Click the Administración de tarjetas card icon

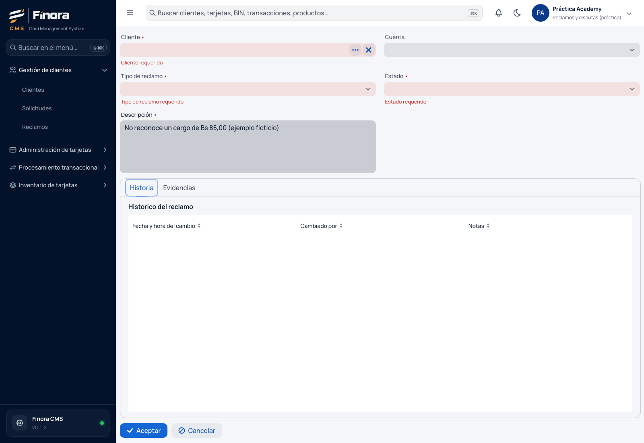[x=13, y=150]
